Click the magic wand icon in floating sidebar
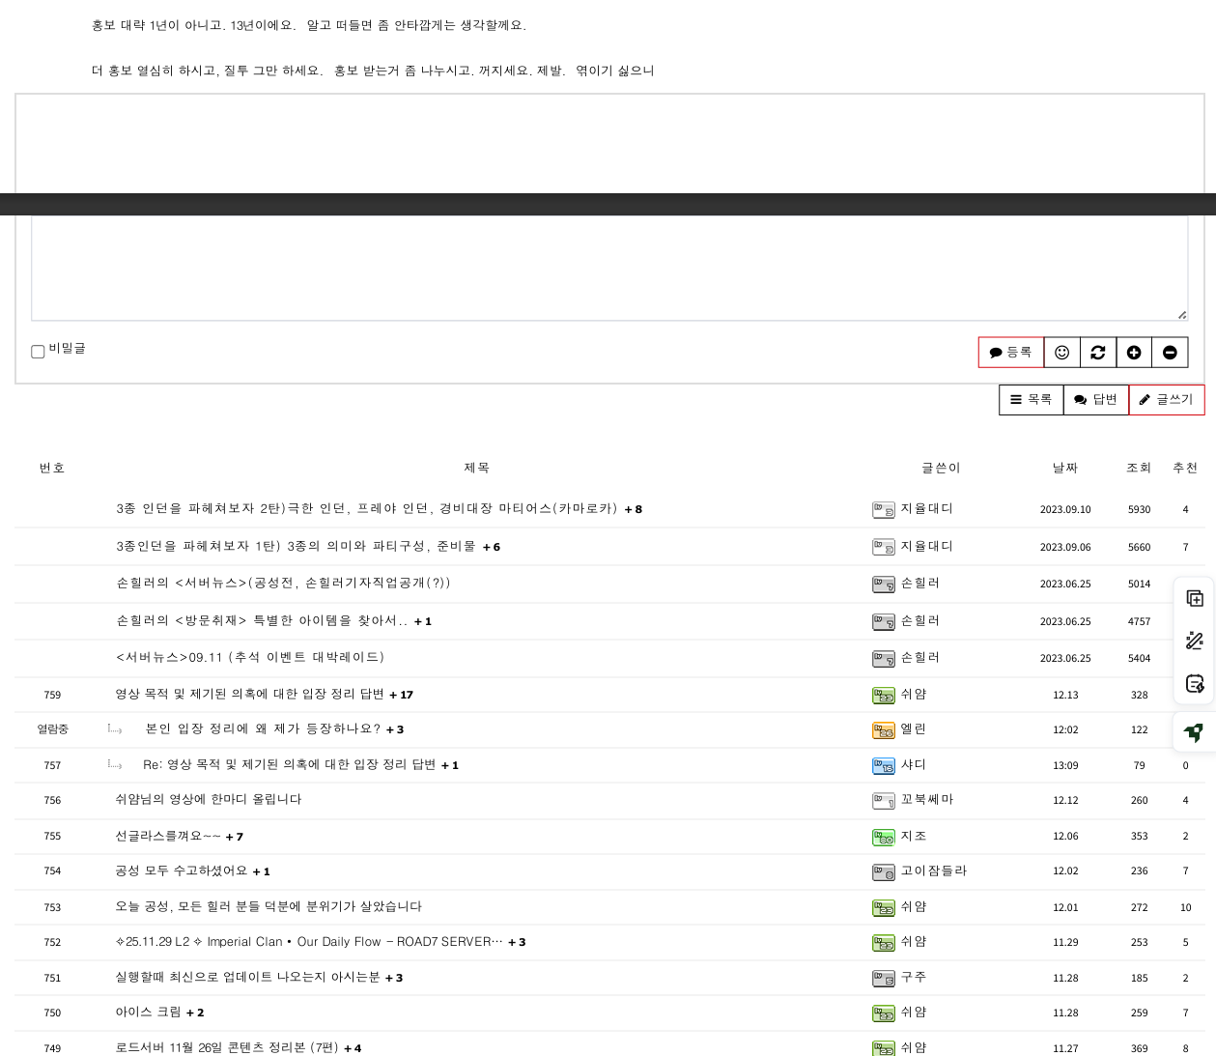Image resolution: width=1216 pixels, height=1056 pixels. (1195, 641)
